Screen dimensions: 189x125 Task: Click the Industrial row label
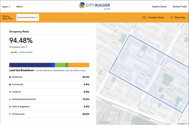pos(16,92)
